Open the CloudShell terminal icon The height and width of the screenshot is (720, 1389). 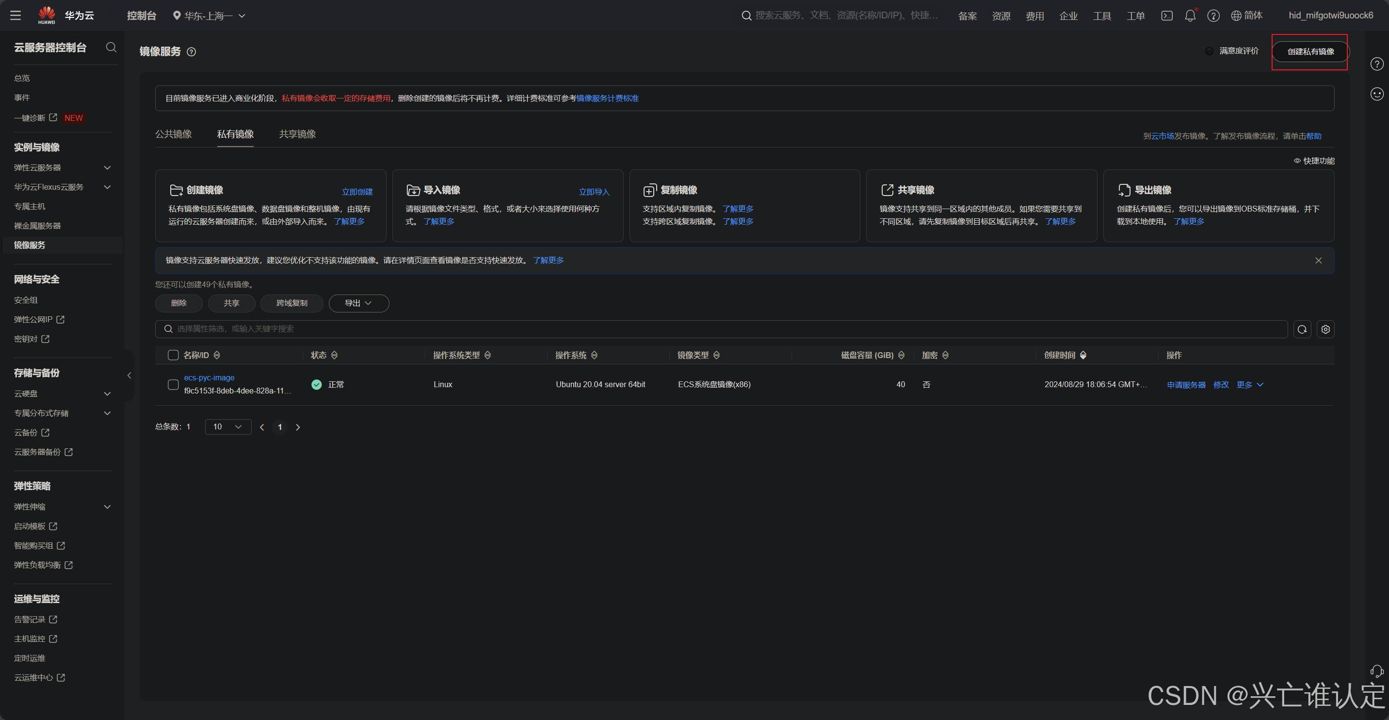pos(1167,16)
